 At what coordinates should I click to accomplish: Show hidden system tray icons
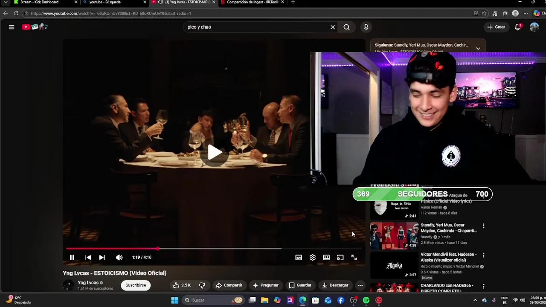pyautogui.click(x=475, y=300)
